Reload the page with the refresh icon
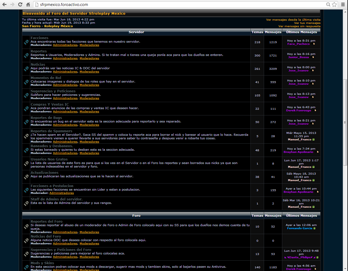Image resolution: width=348 pixels, height=271 pixels. click(x=20, y=5)
